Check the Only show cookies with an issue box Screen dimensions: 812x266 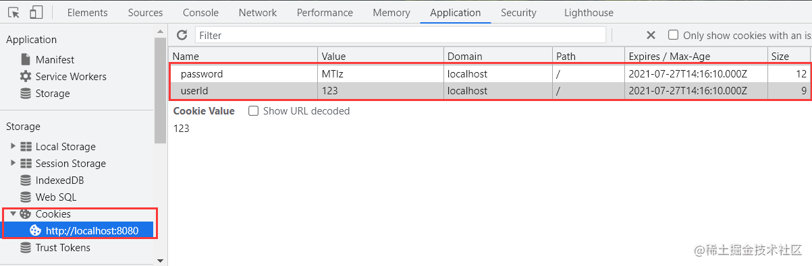pos(673,35)
